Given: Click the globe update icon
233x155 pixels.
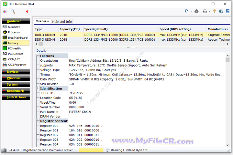Looking at the screenshot, I should (221, 11).
